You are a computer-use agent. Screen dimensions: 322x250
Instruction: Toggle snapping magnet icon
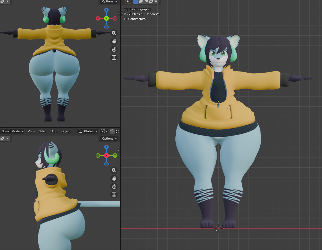coord(112,131)
